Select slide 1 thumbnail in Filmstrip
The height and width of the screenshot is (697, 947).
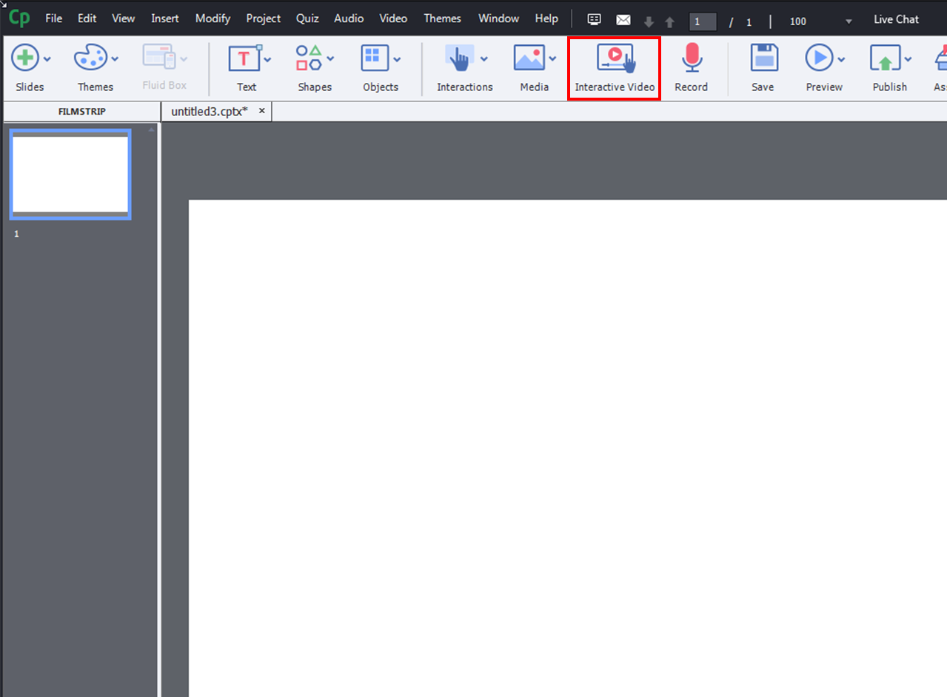coord(70,175)
